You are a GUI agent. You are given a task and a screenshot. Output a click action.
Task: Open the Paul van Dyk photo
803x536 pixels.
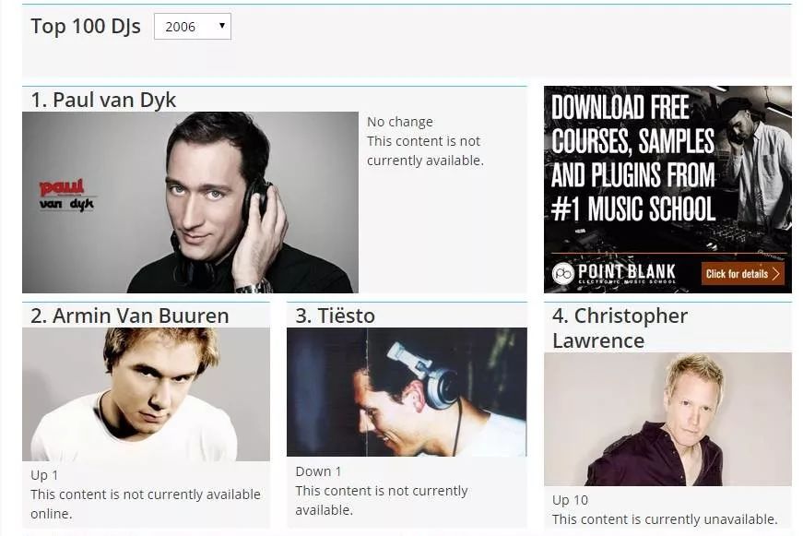(190, 202)
